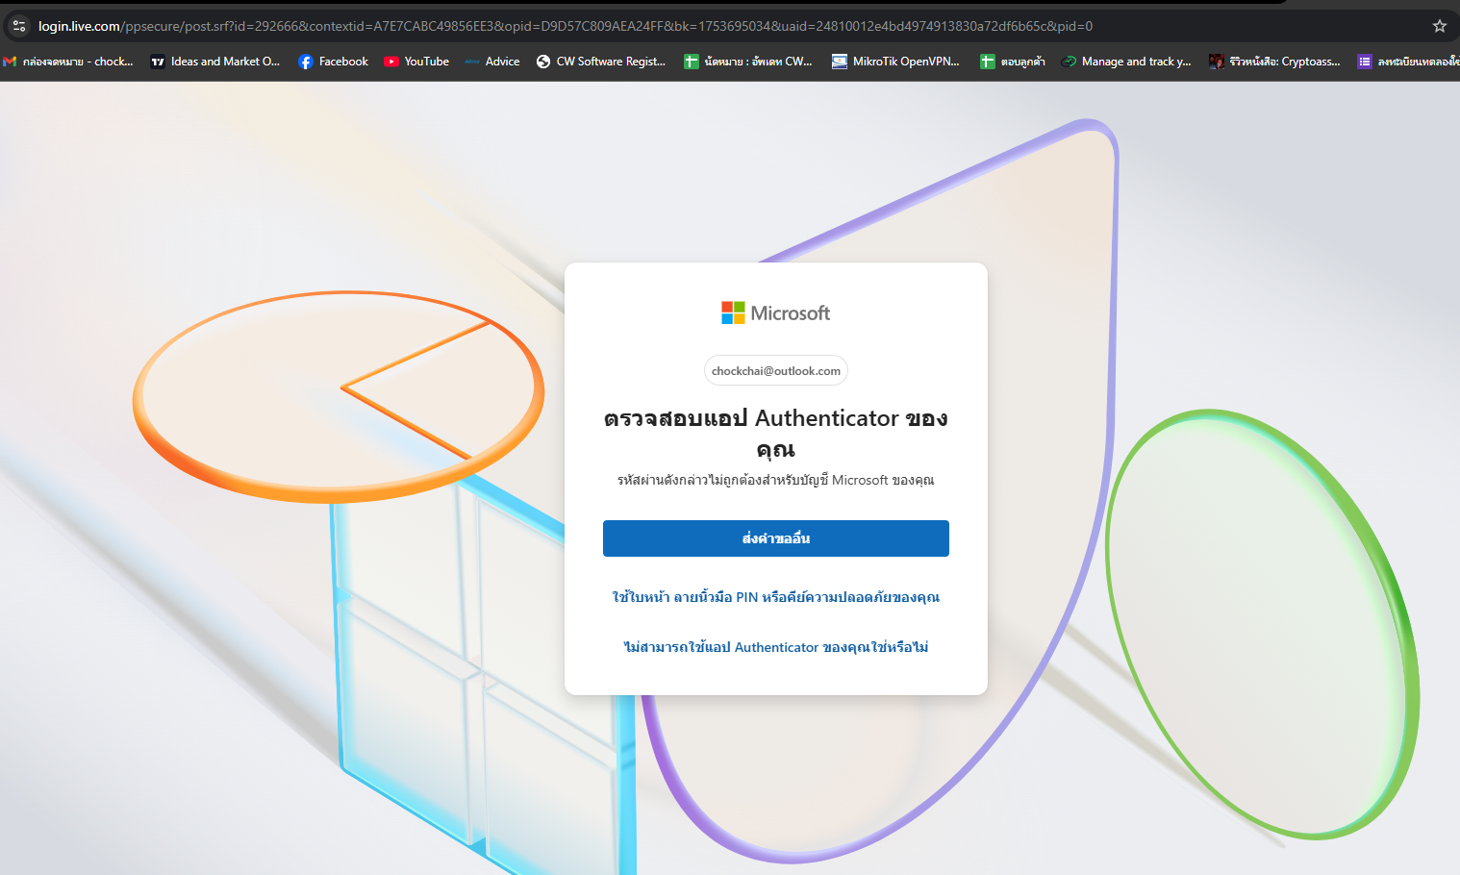Viewport: 1460px width, 875px height.
Task: Click the TradingView bookmark favicon
Action: (158, 62)
